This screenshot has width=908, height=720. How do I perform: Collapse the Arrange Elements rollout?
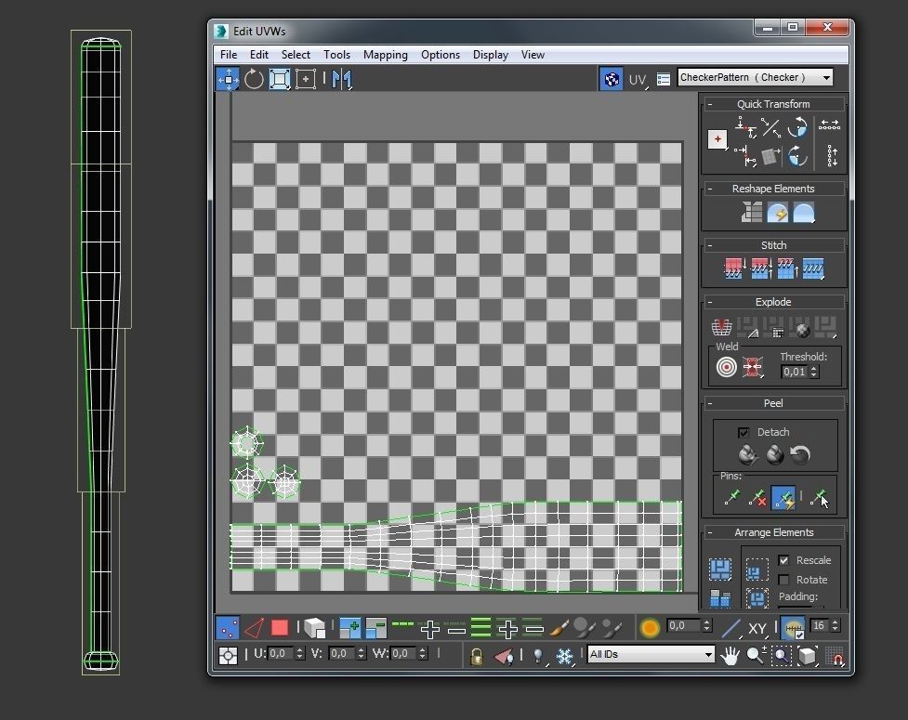click(x=710, y=532)
